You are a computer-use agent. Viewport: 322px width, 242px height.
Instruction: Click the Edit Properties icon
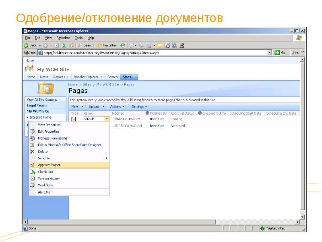pyautogui.click(x=32, y=131)
